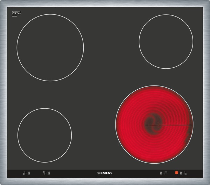210x185 pixels.
Task: Tap heat bars beside the second-left zone icon
Action: point(49,173)
